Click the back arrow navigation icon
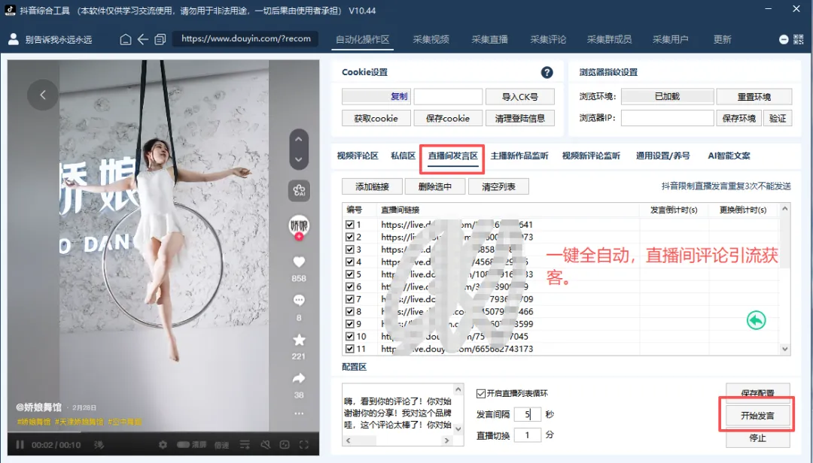Viewport: 813px width, 463px height. point(142,38)
